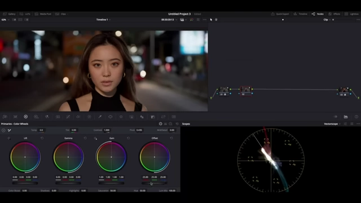
Task: Click the Gain master slider
Action: [x=111, y=183]
